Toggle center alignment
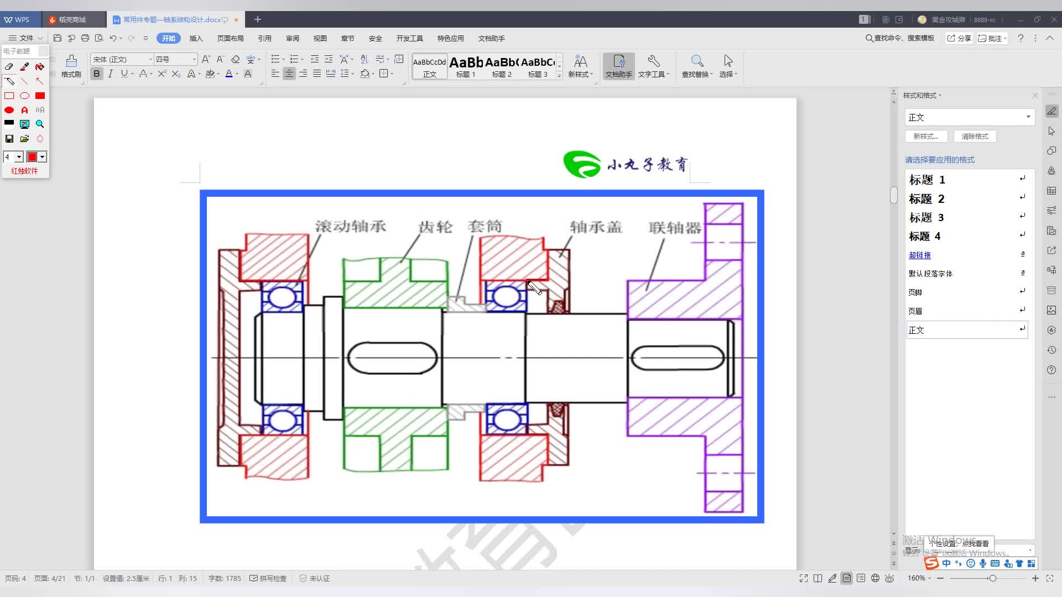 coord(289,74)
